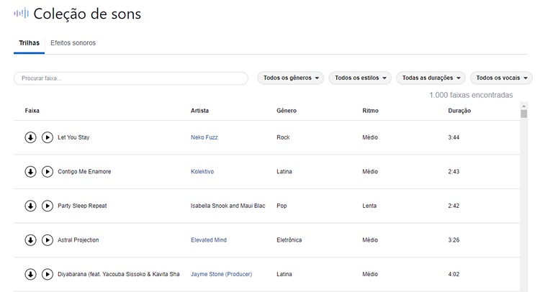Click the Eletrônica genre cell
This screenshot has height=292, width=540.
coord(289,240)
